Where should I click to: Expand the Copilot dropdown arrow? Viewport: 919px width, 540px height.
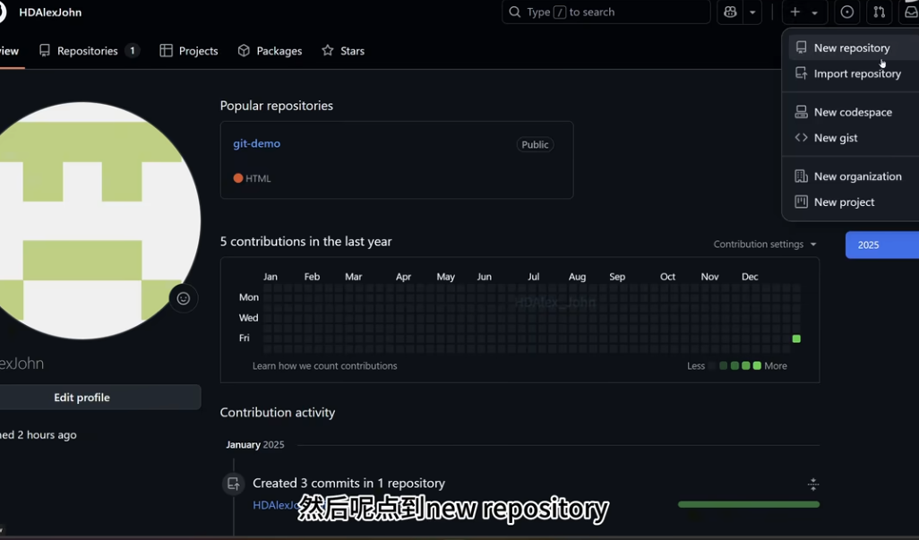752,12
